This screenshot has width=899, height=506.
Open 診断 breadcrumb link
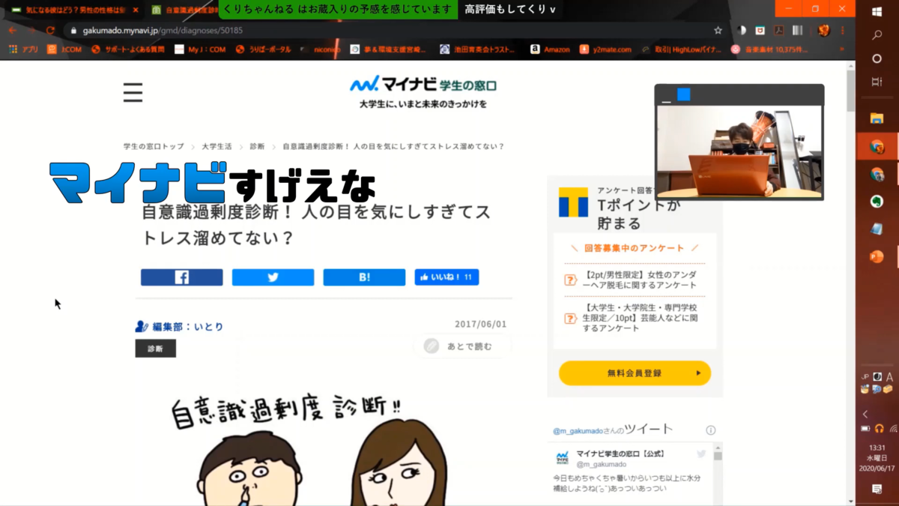(257, 146)
